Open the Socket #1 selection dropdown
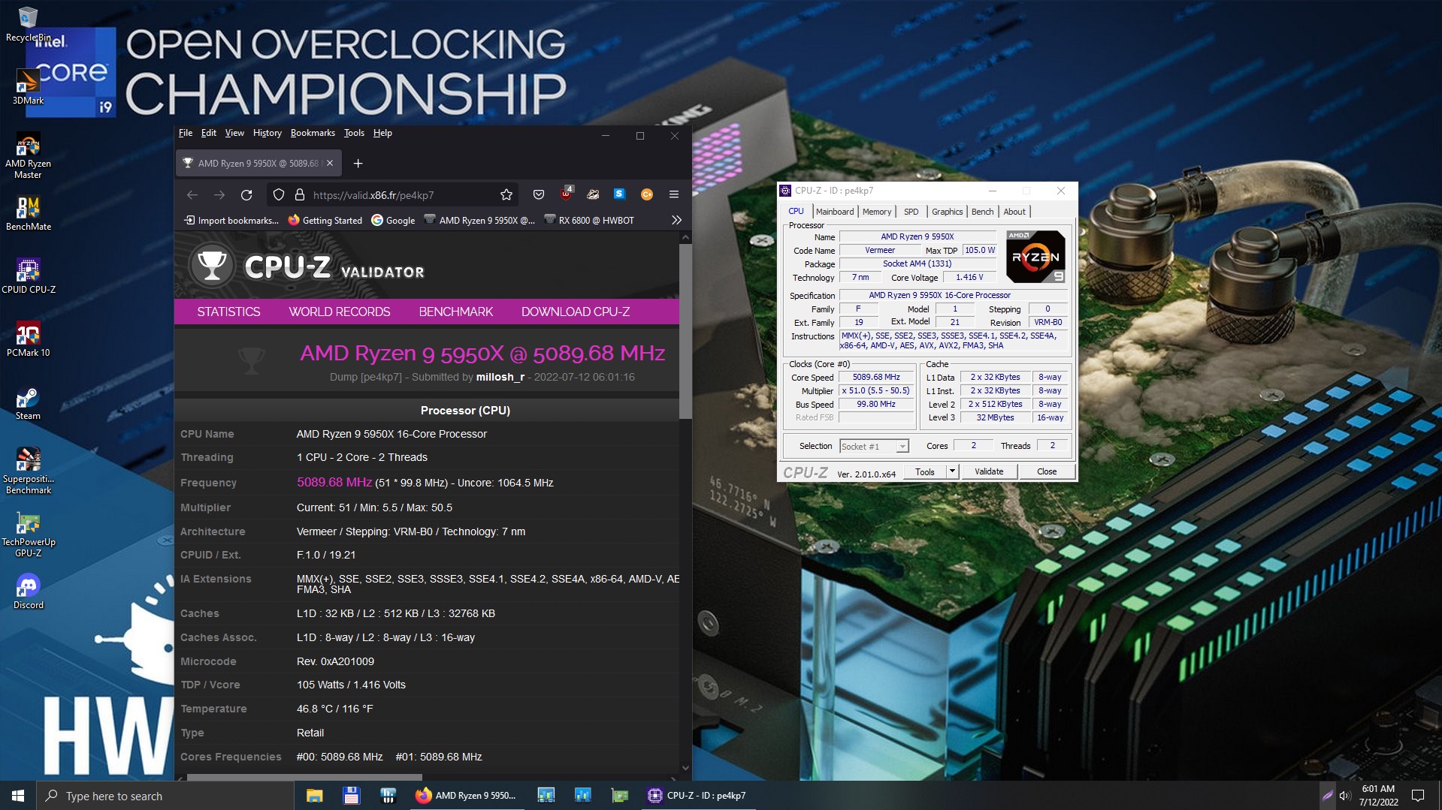1442x810 pixels. [875, 446]
